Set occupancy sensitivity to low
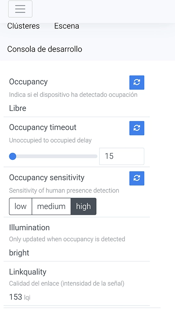Screen dimensions: 175x315 point(20,206)
